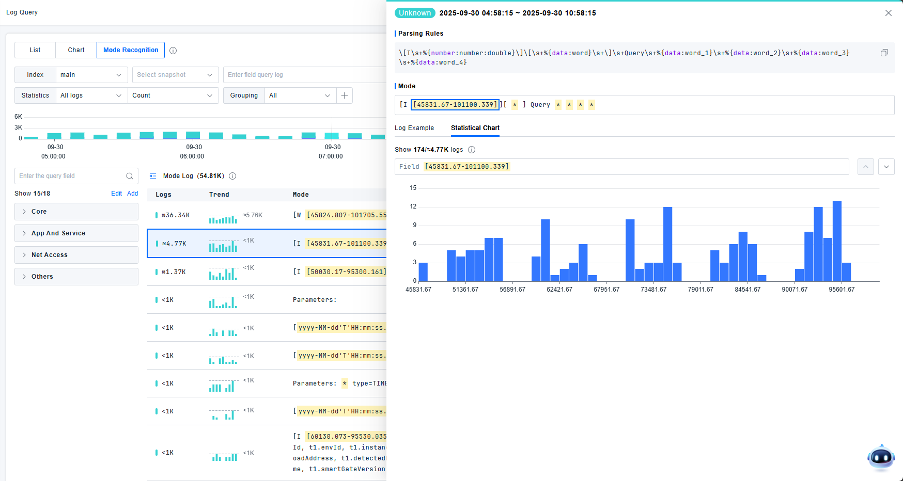Screen dimensions: 903x481
Task: Toggle the Mode Log list collapse icon
Action: point(153,176)
